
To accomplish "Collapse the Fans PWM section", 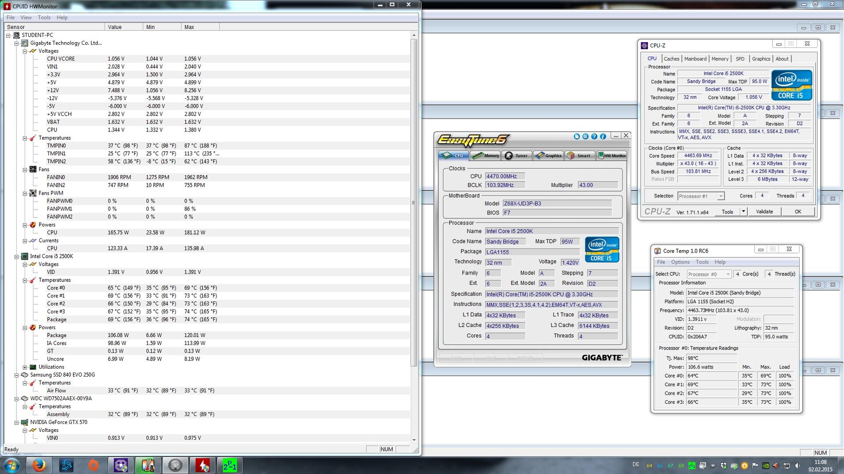I will pyautogui.click(x=25, y=193).
